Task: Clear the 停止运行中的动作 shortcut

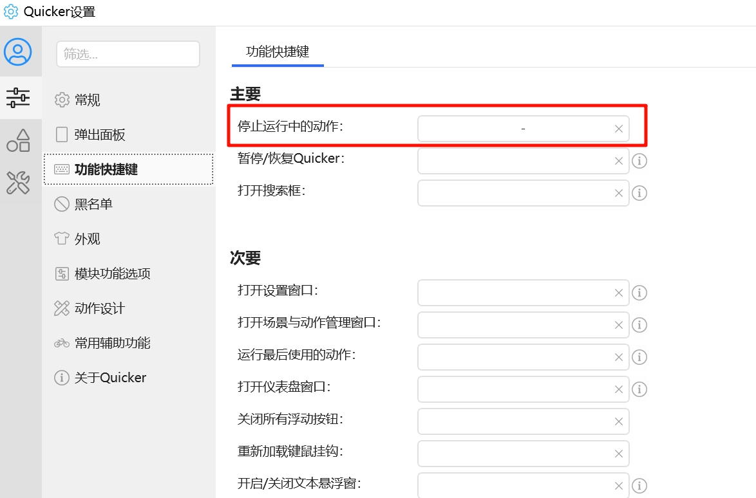Action: coord(619,129)
